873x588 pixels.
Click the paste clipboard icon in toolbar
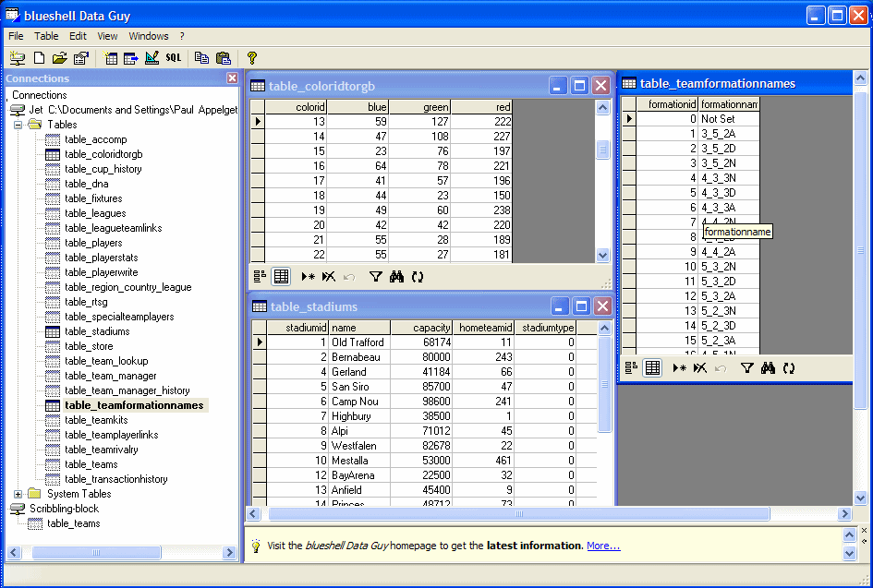(223, 58)
